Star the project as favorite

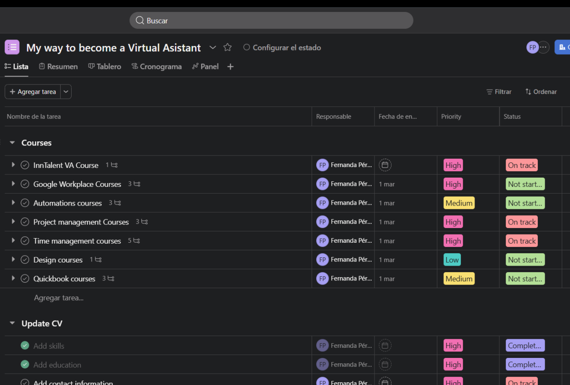coord(227,47)
